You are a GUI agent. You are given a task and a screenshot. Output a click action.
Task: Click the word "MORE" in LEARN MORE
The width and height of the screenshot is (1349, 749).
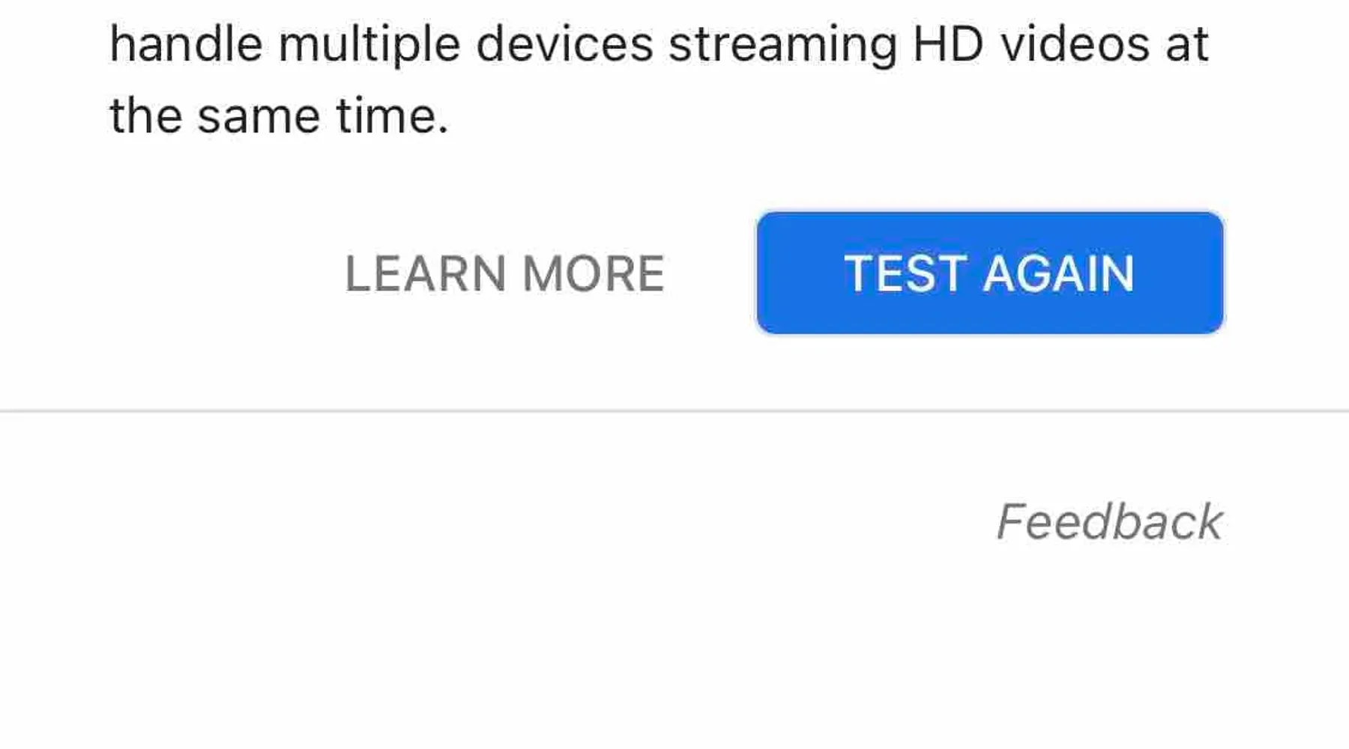pos(593,273)
